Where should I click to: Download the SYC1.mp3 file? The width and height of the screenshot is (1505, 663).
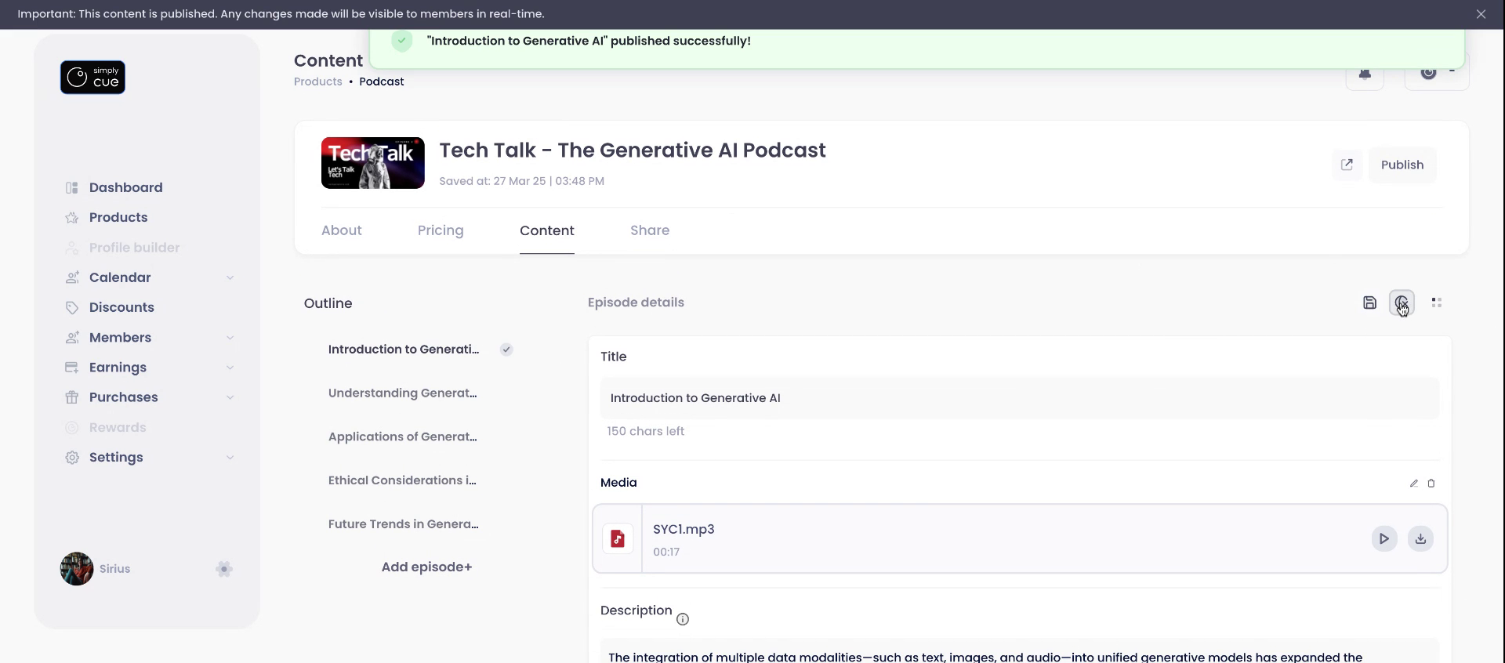point(1420,539)
